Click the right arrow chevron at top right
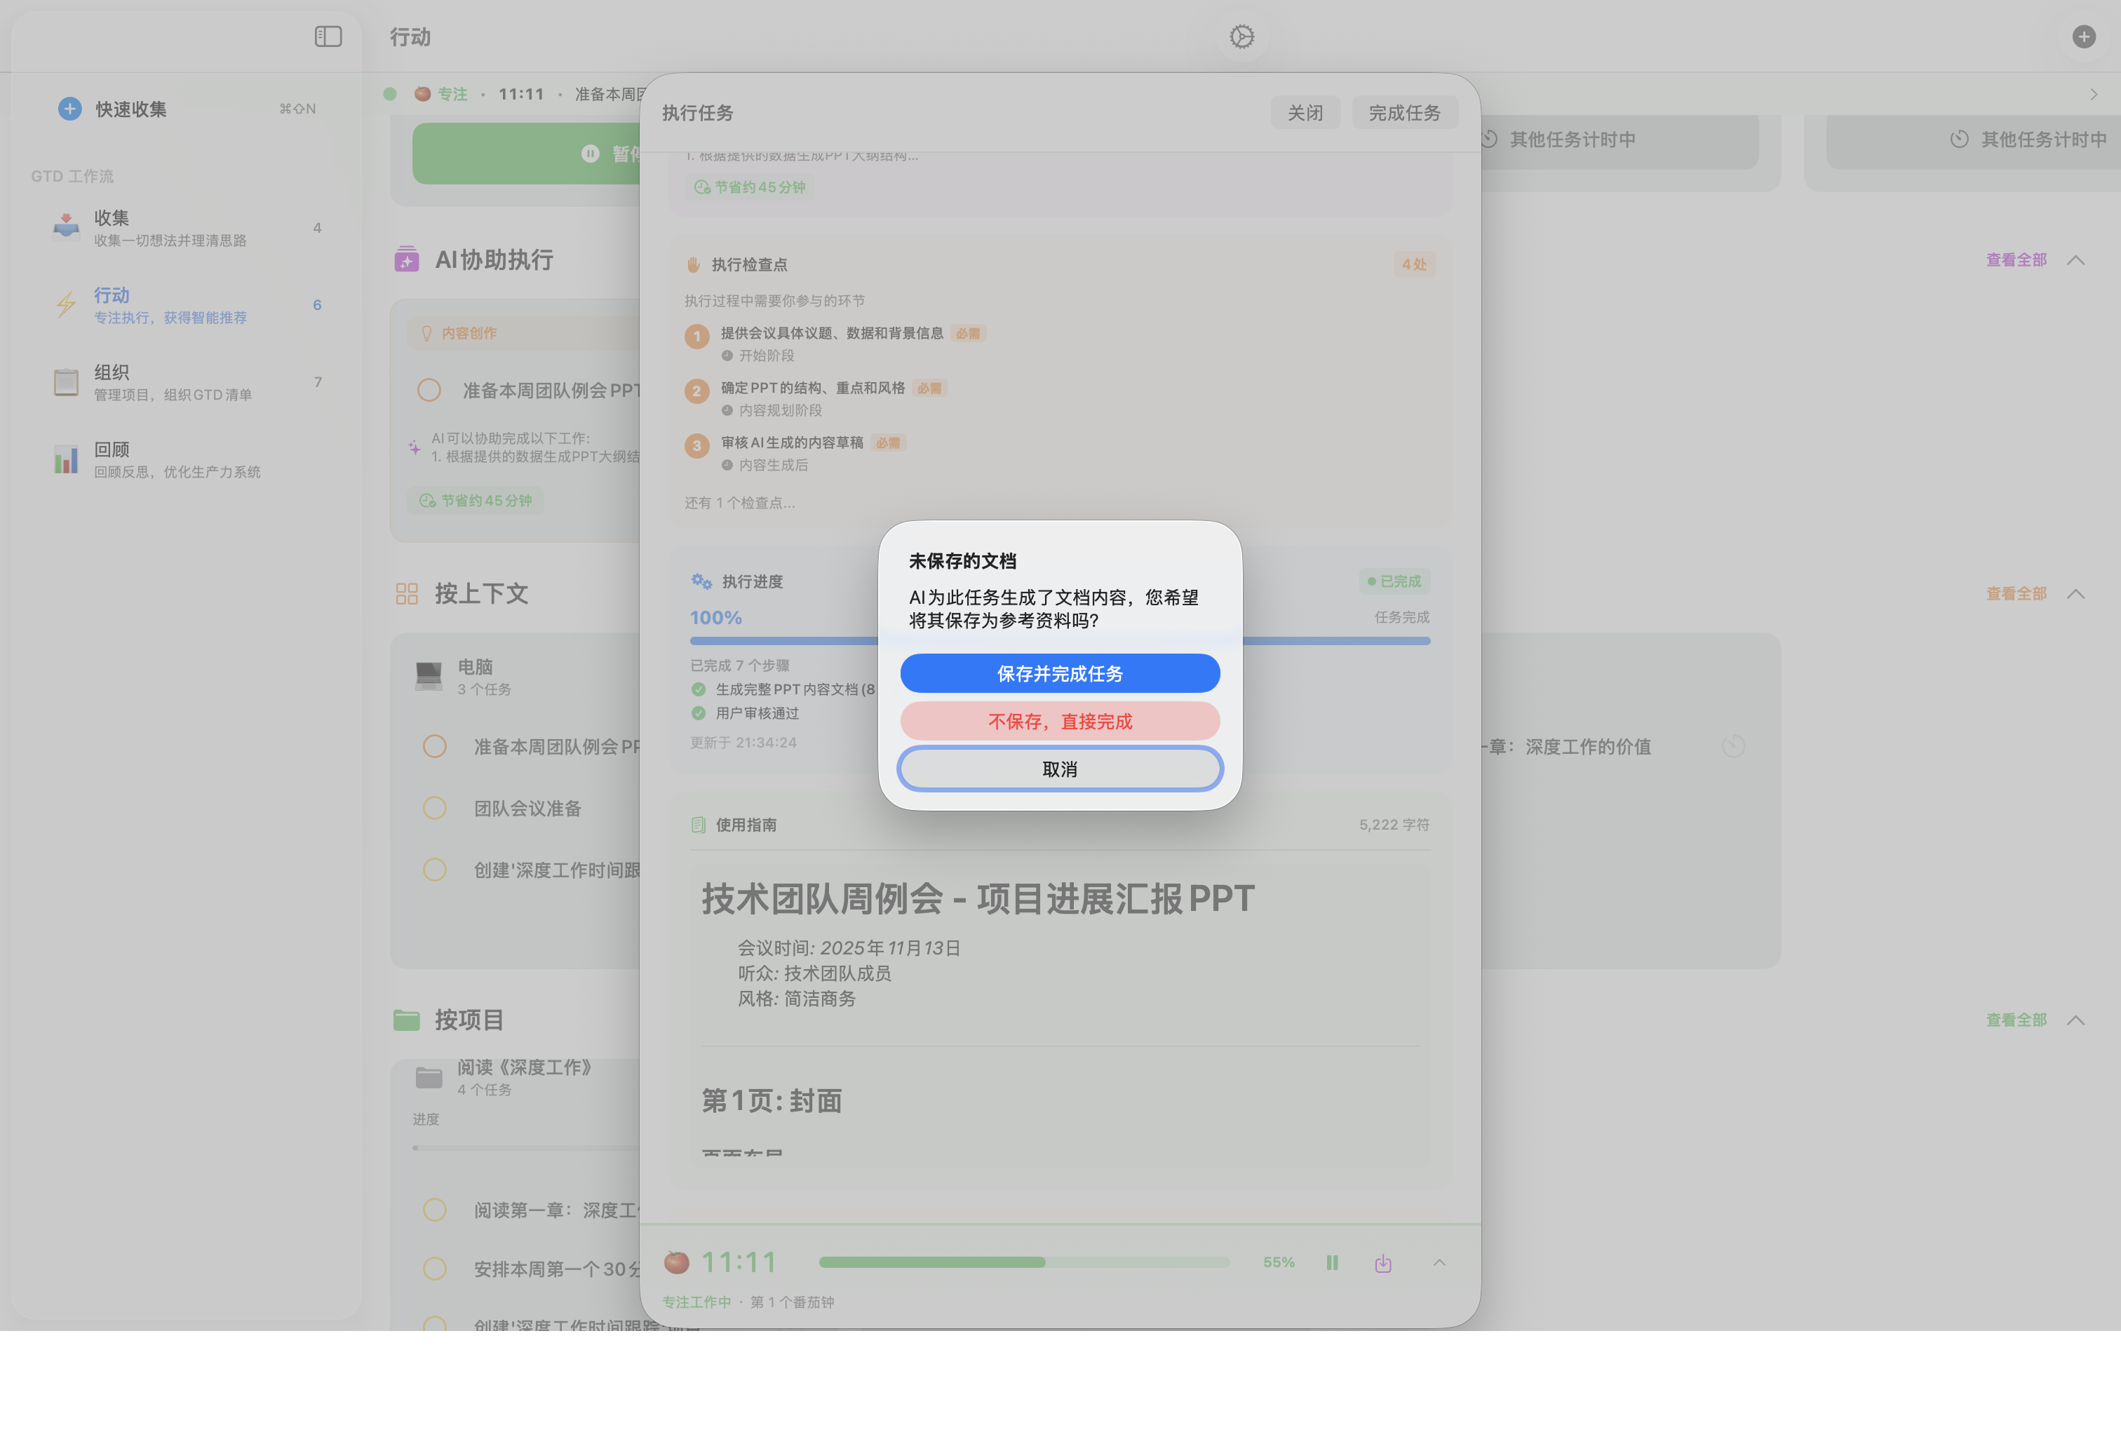The width and height of the screenshot is (2121, 1432). [2094, 94]
